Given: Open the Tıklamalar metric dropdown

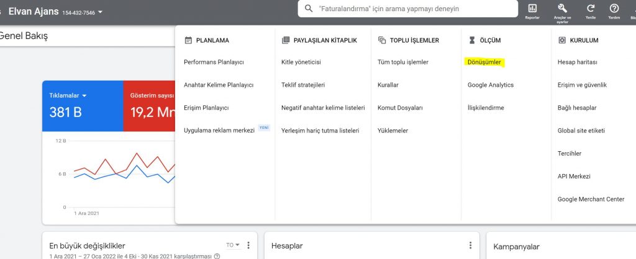Looking at the screenshot, I should pos(84,96).
